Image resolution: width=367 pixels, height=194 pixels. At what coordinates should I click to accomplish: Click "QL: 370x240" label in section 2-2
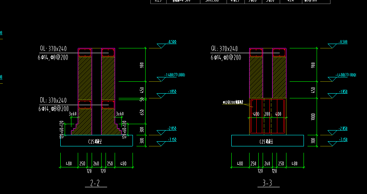click(54, 49)
